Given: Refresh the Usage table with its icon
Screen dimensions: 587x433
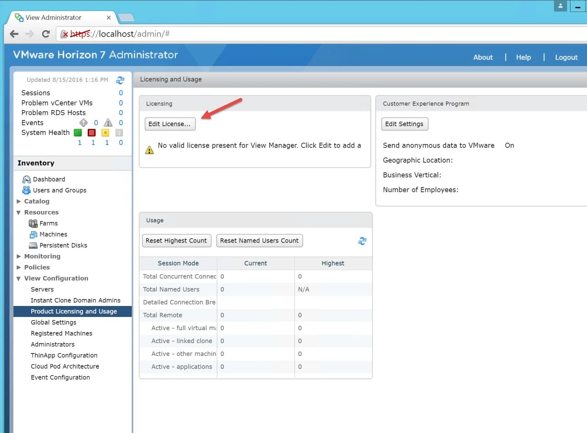Looking at the screenshot, I should [362, 241].
